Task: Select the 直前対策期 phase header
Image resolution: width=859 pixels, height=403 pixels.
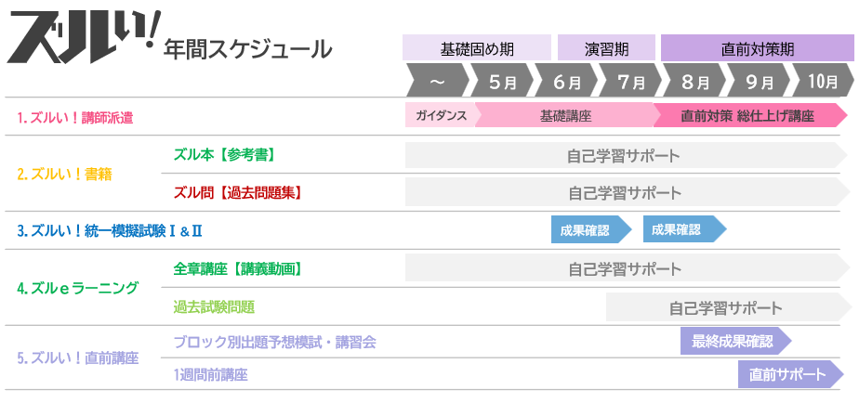Action: pos(757,48)
